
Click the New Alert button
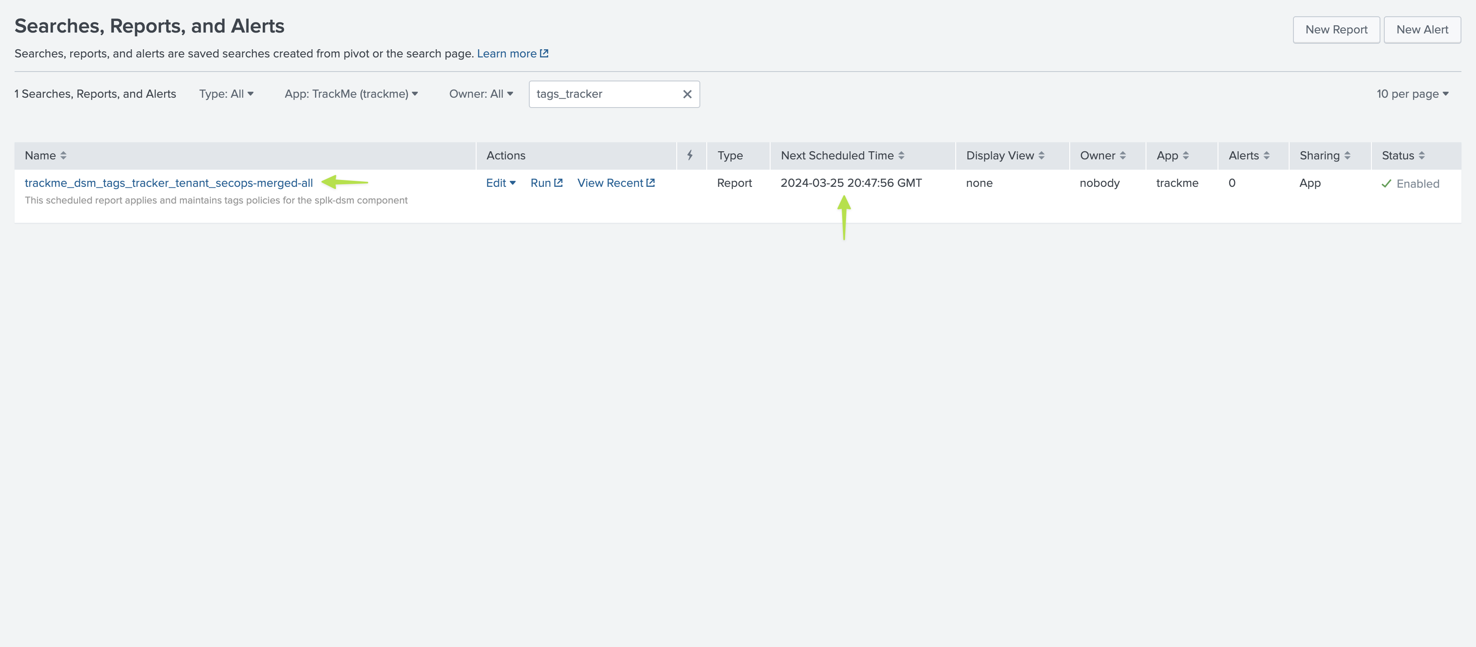[x=1422, y=30]
